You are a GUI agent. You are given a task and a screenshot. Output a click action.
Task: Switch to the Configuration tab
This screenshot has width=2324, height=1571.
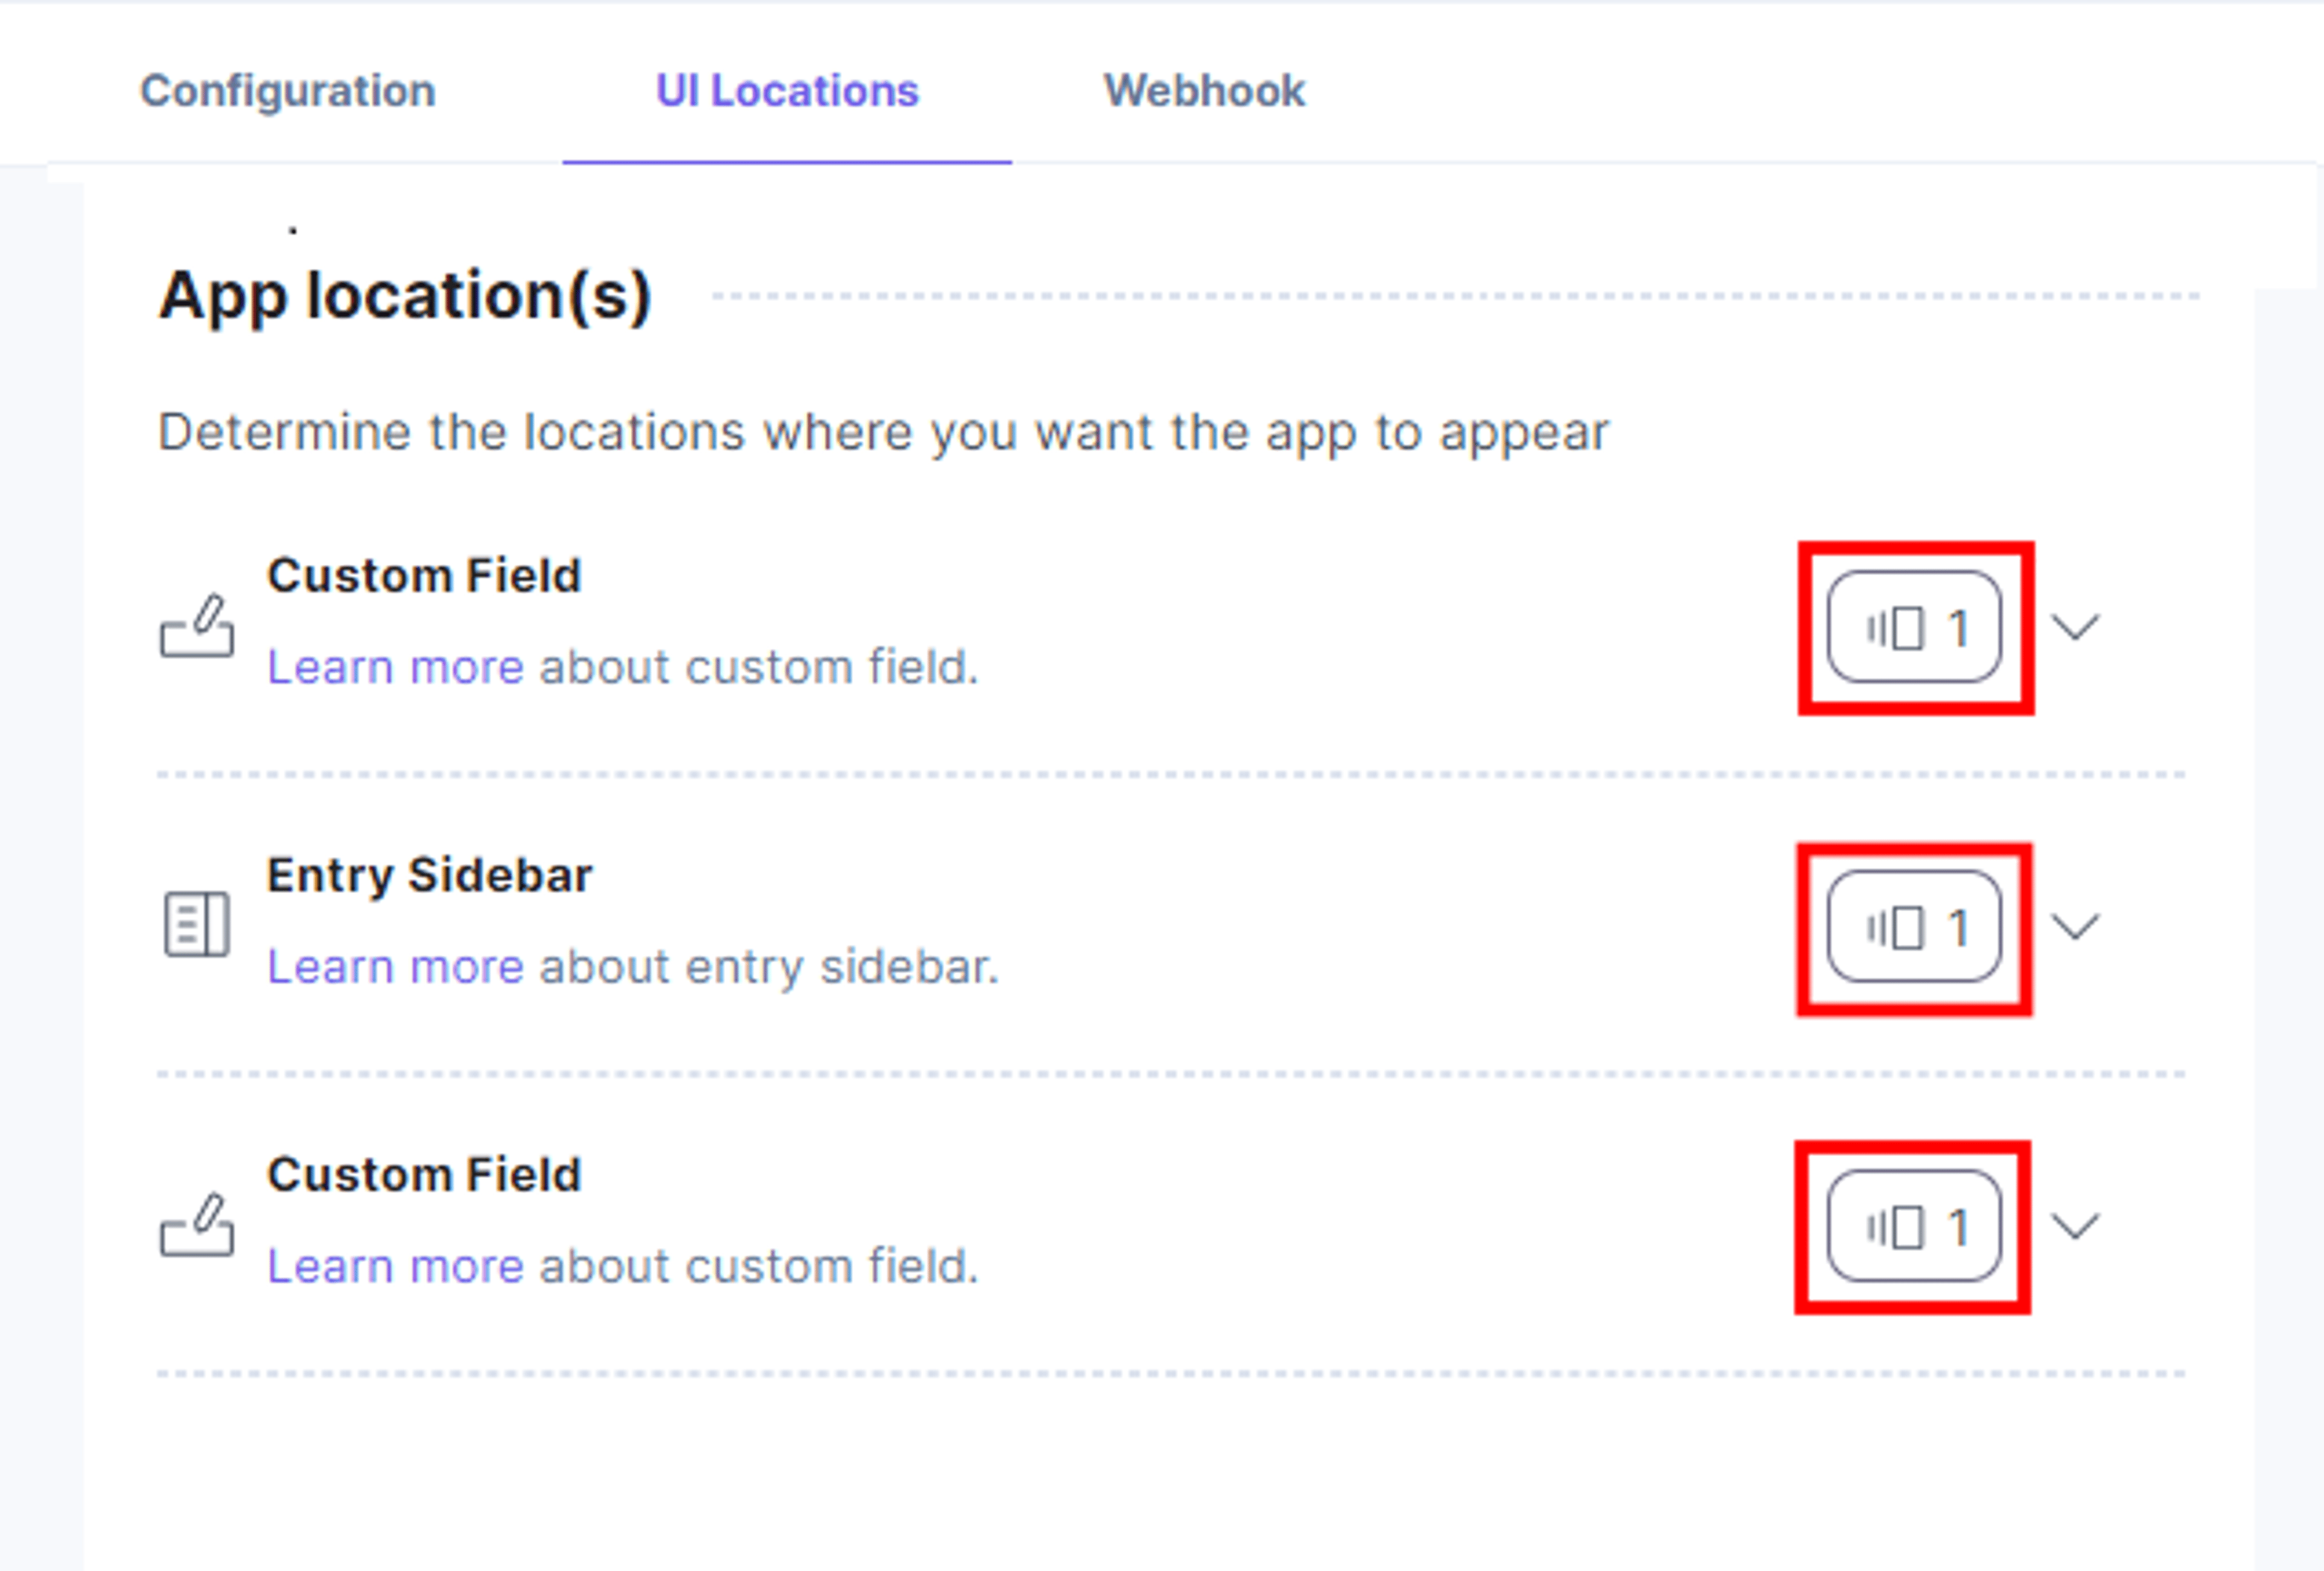pyautogui.click(x=288, y=91)
